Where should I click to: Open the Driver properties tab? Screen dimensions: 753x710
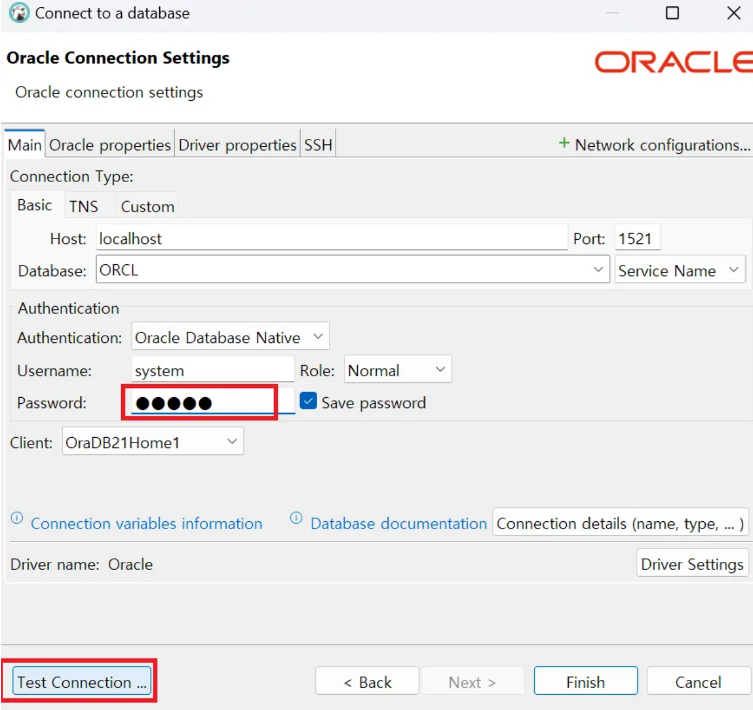pos(237,145)
